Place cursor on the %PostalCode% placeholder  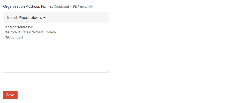(44, 32)
